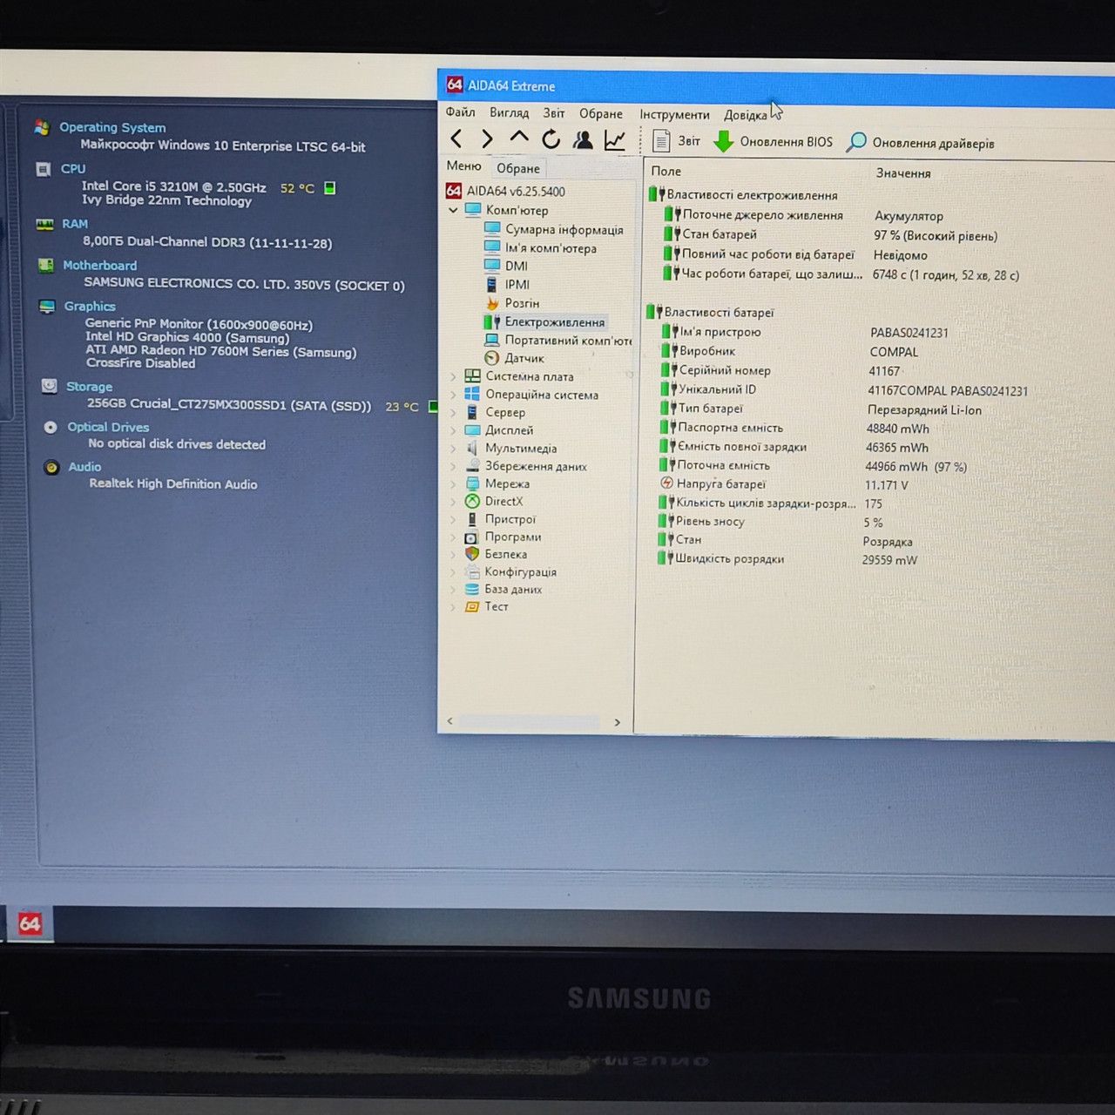Open the Вигляд menu

509,112
